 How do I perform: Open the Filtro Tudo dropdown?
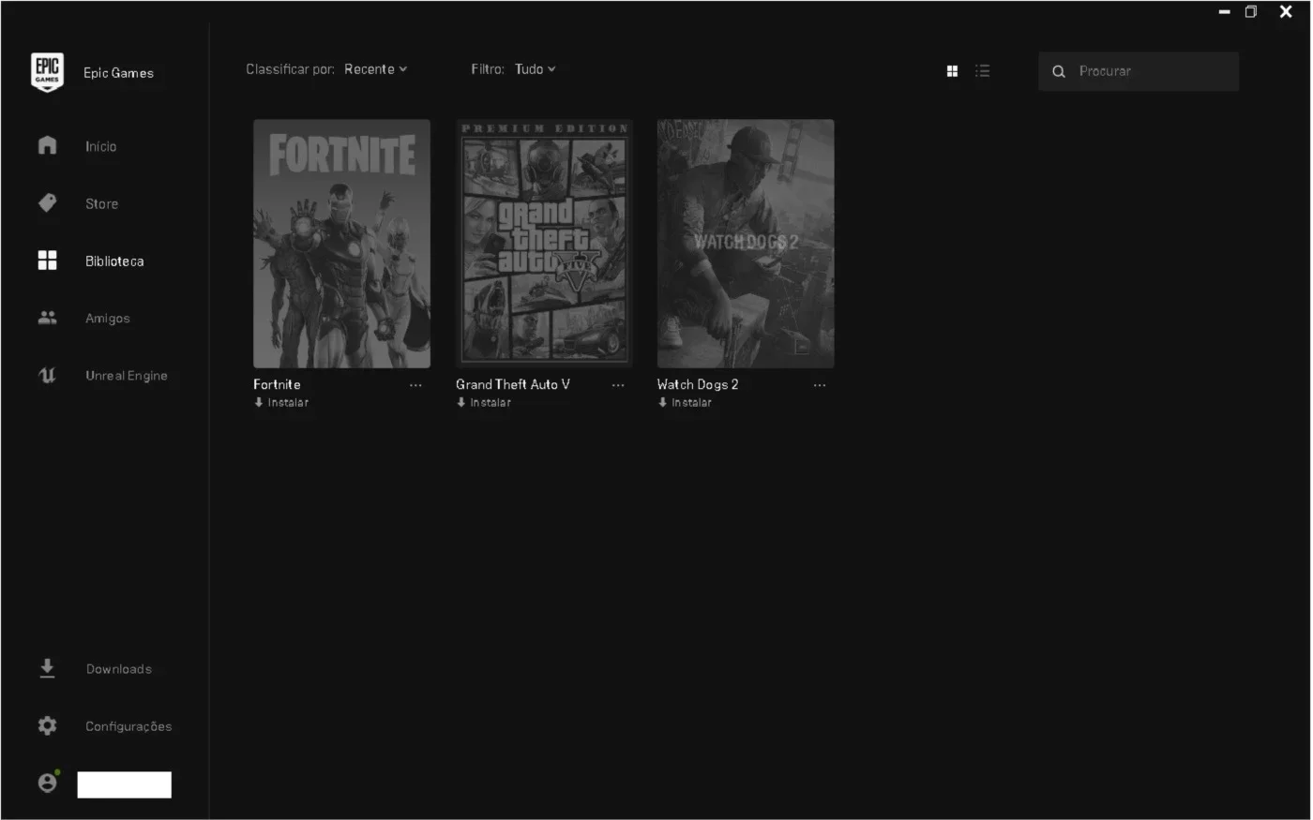535,69
